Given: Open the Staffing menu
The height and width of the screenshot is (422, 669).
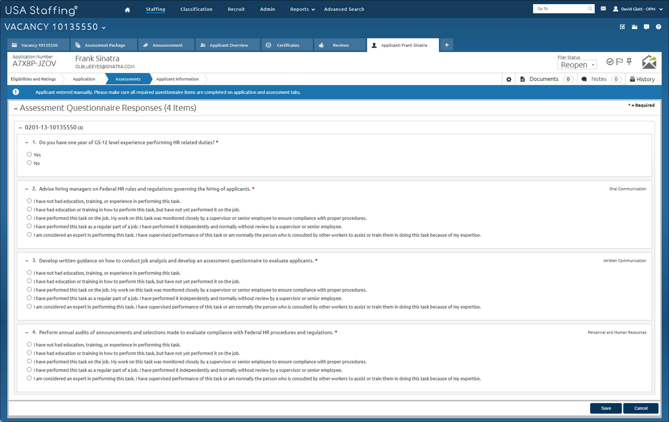Looking at the screenshot, I should [x=155, y=9].
